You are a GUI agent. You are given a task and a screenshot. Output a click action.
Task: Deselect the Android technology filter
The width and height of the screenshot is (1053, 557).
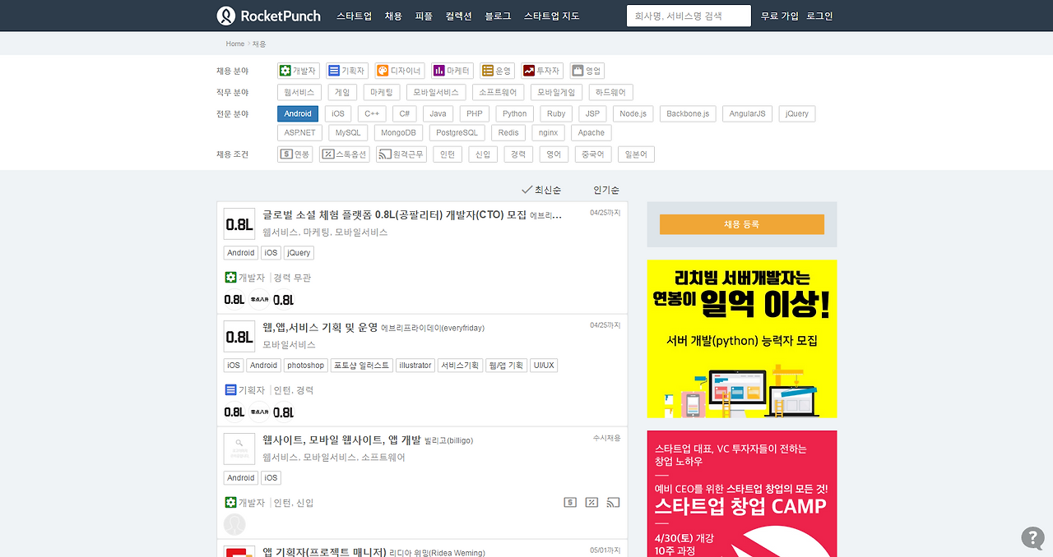click(297, 113)
